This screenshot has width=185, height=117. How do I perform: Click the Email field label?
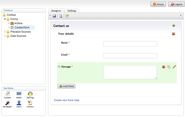coord(64,55)
